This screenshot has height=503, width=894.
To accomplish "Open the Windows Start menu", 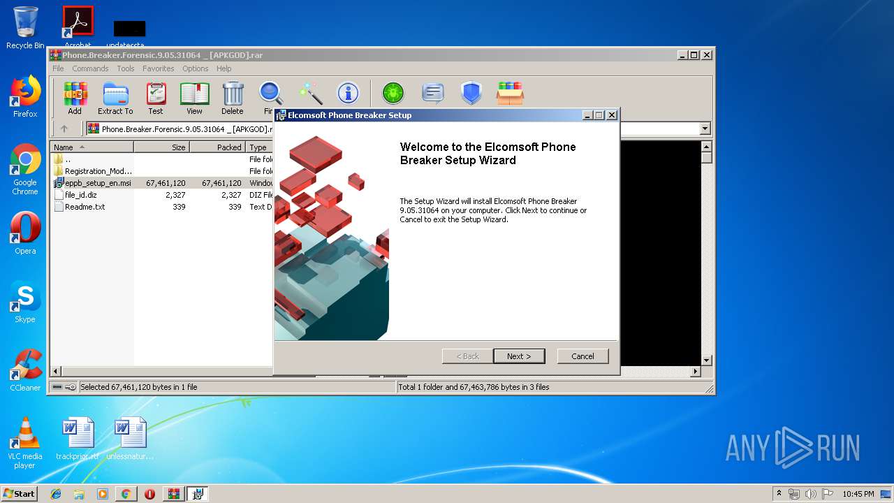I will 20,494.
